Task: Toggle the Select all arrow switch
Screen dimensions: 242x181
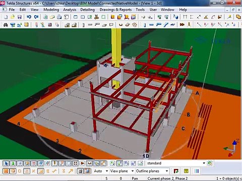Action: click(6, 163)
